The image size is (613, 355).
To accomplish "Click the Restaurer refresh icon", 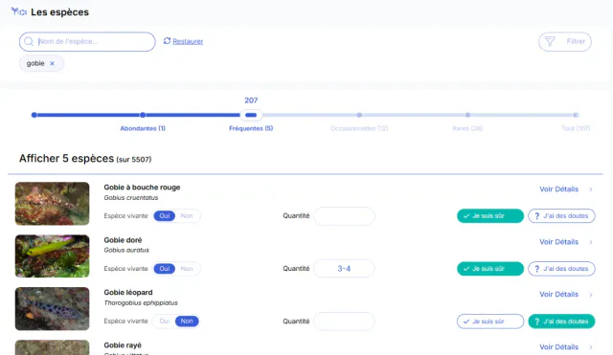I will 167,41.
